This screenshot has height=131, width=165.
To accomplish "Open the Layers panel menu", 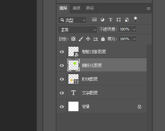I will [149, 9].
